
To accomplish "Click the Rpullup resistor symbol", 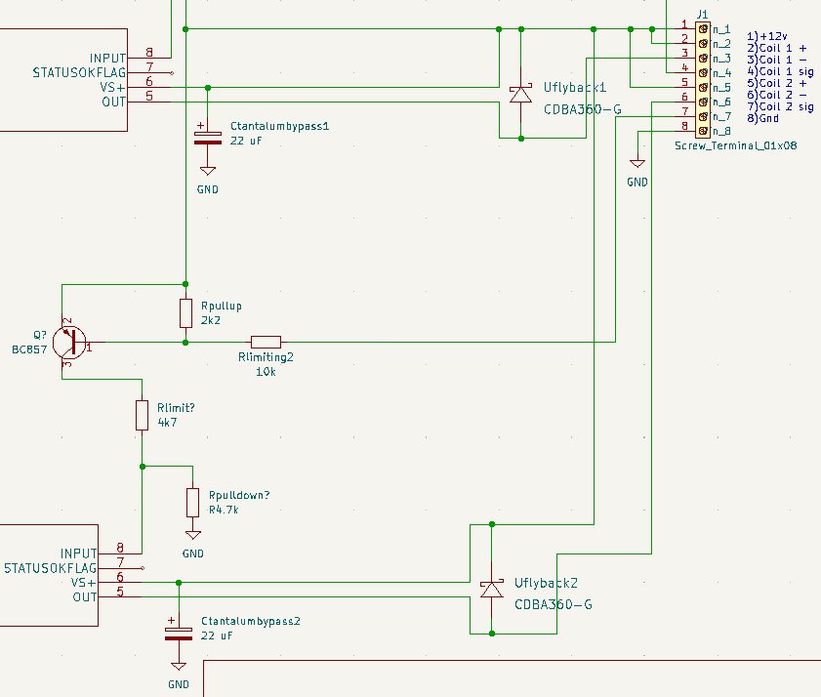I will [185, 313].
